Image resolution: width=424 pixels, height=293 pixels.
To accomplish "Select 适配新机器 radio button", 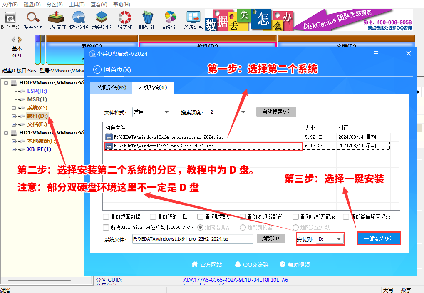I will pos(243,228).
